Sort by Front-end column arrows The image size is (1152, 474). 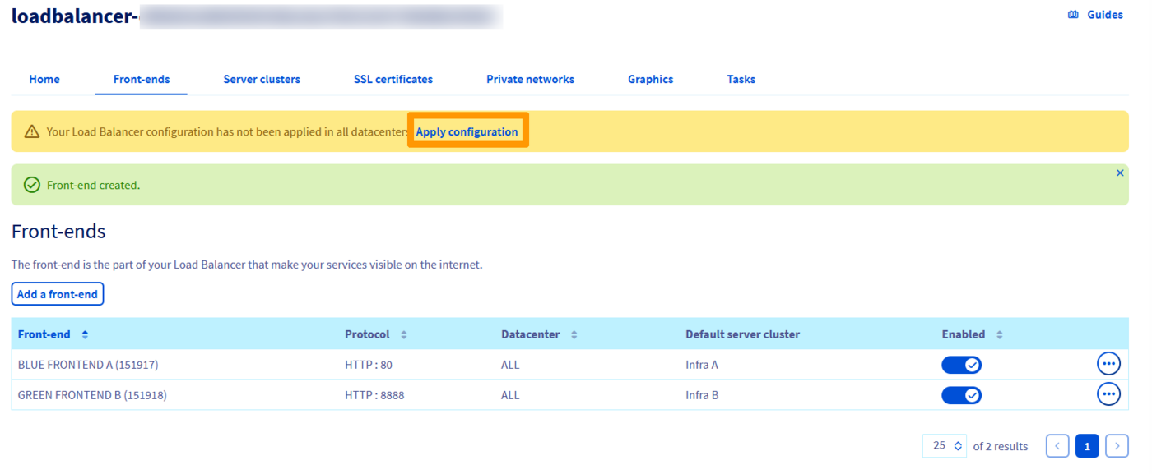point(85,335)
